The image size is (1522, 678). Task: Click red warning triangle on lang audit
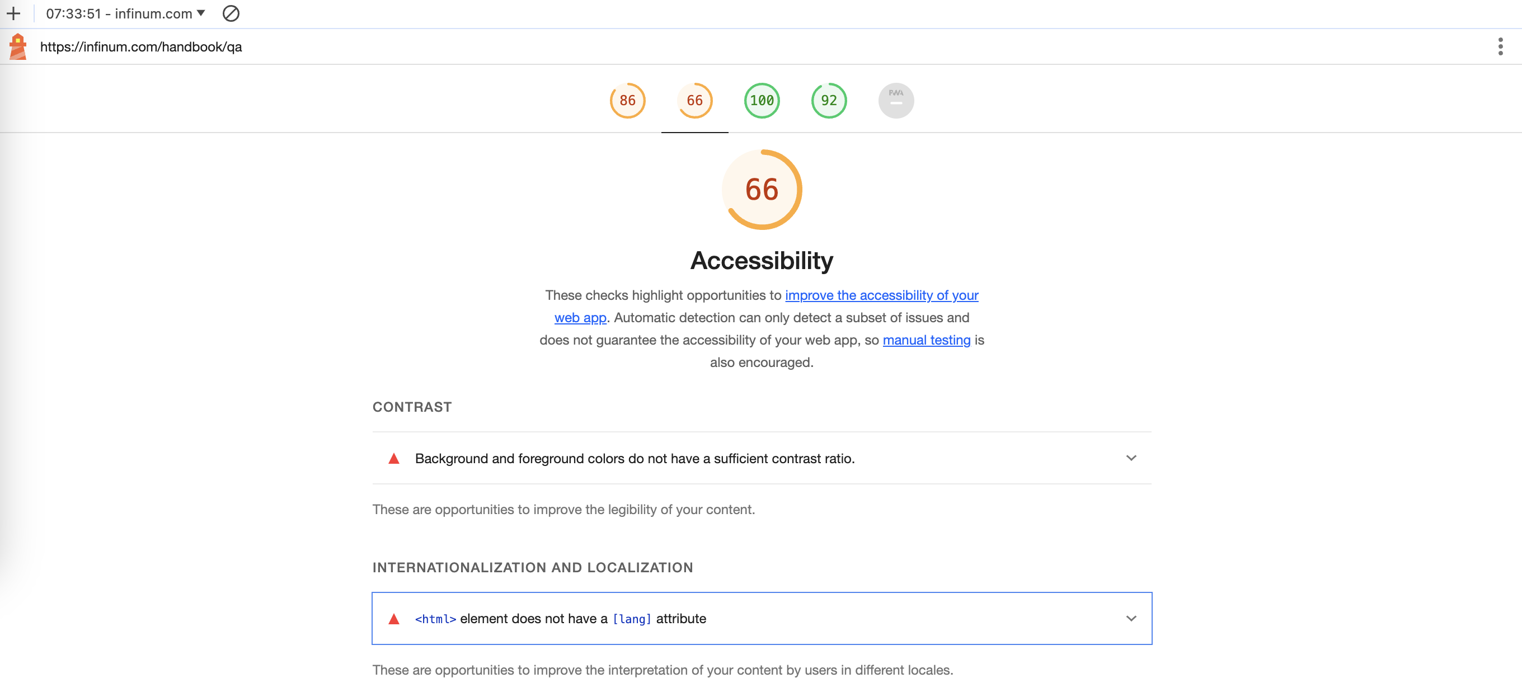[x=394, y=618]
